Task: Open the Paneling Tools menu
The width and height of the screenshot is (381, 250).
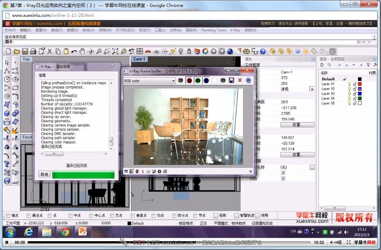Action: [x=213, y=30]
